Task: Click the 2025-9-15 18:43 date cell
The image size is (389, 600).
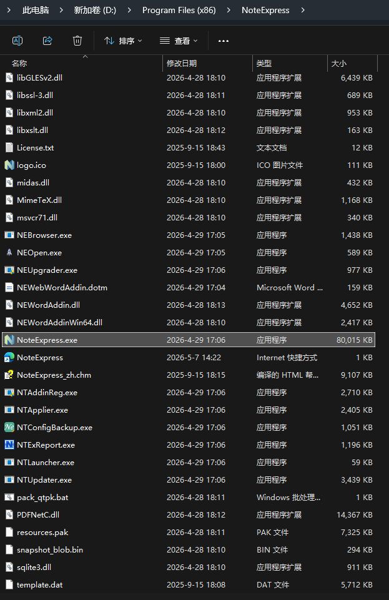Action: [x=196, y=148]
